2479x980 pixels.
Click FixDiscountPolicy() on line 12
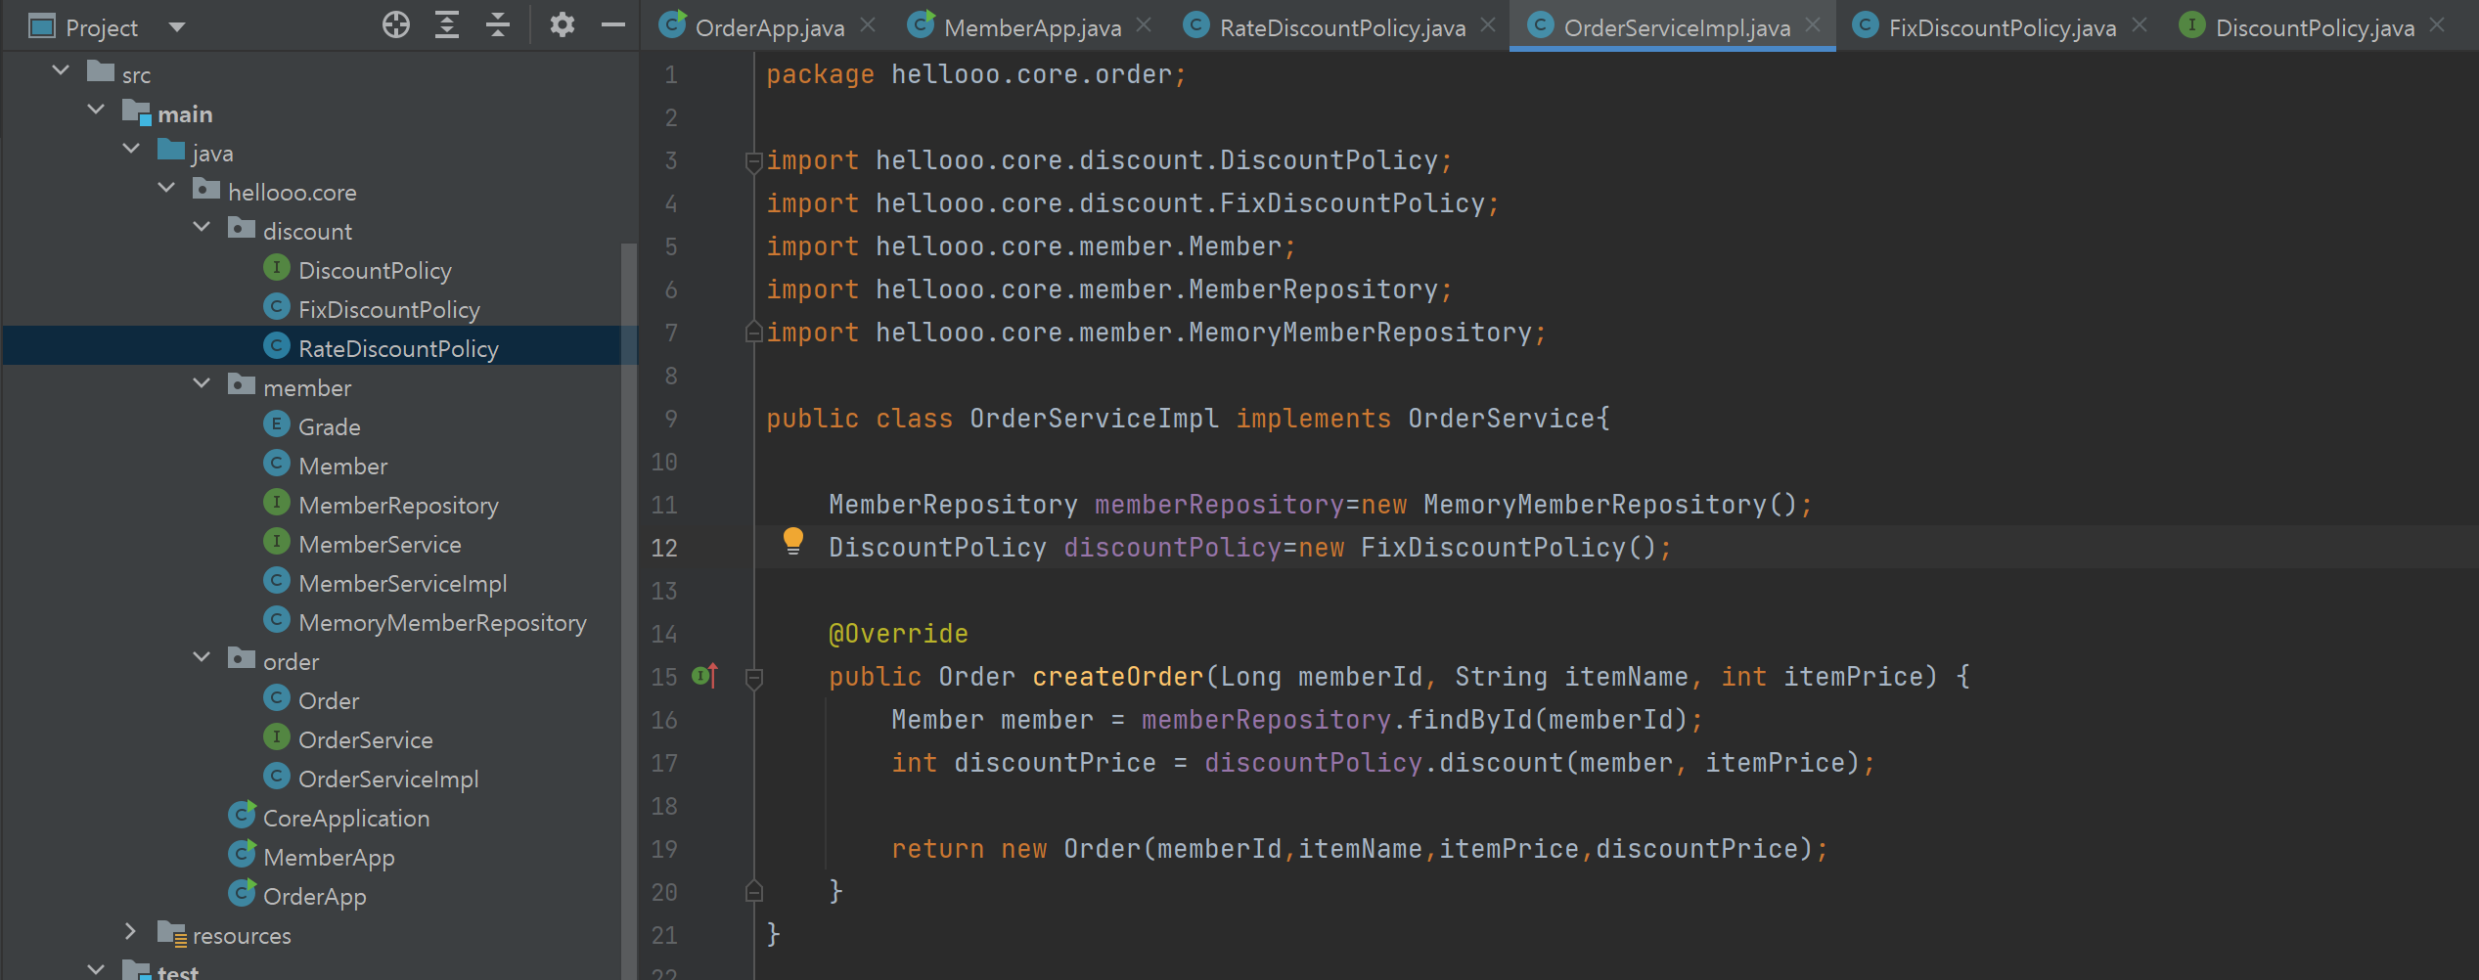(1509, 548)
